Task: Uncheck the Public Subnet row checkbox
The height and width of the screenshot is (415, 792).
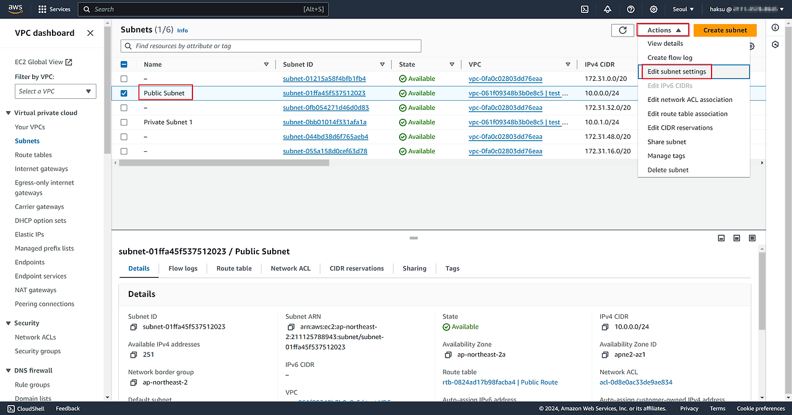Action: [x=124, y=93]
